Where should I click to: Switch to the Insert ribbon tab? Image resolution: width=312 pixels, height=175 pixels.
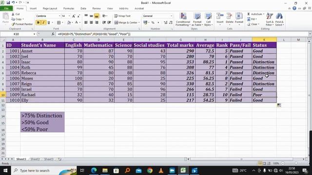tap(33, 9)
